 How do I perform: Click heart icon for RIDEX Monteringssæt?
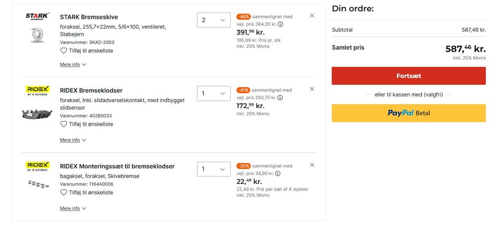click(64, 193)
